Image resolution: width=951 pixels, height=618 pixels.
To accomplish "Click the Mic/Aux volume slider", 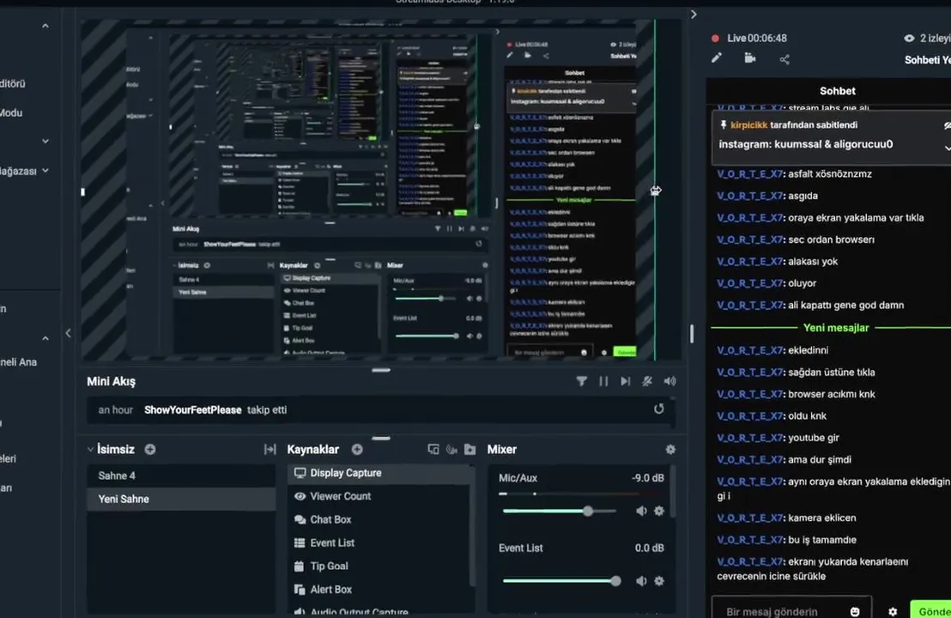I will (560, 511).
